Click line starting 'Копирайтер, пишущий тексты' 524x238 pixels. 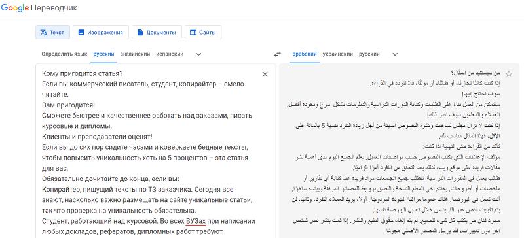click(x=138, y=189)
